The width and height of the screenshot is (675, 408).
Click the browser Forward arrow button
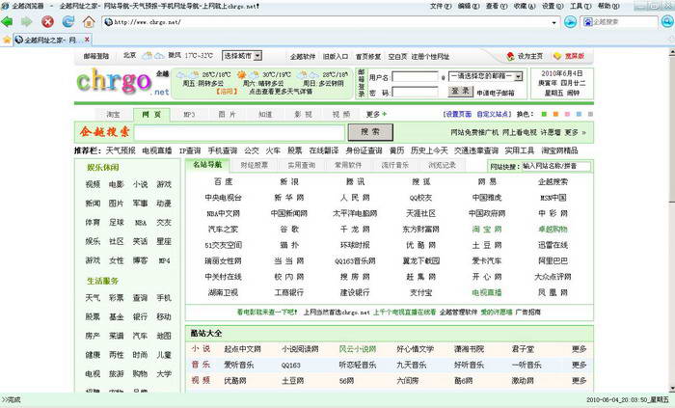[28, 21]
